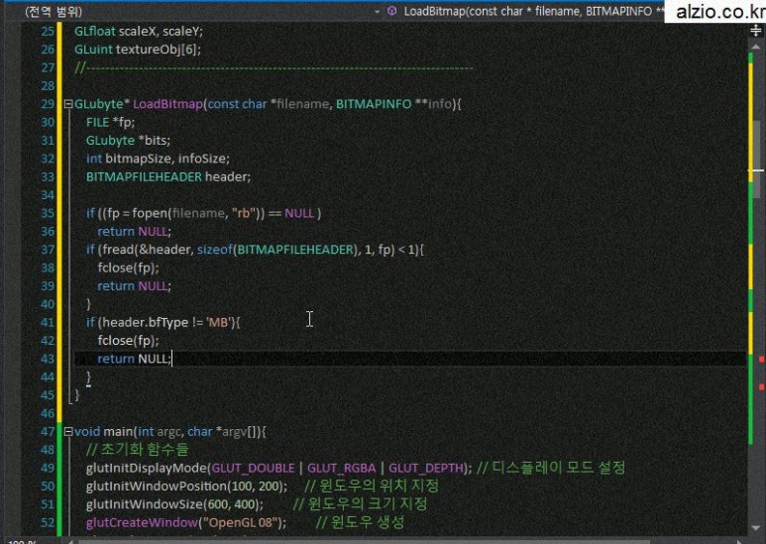Click the 'GLuint textureObj[6];' line
Screen dimensions: 766x544
(138, 50)
